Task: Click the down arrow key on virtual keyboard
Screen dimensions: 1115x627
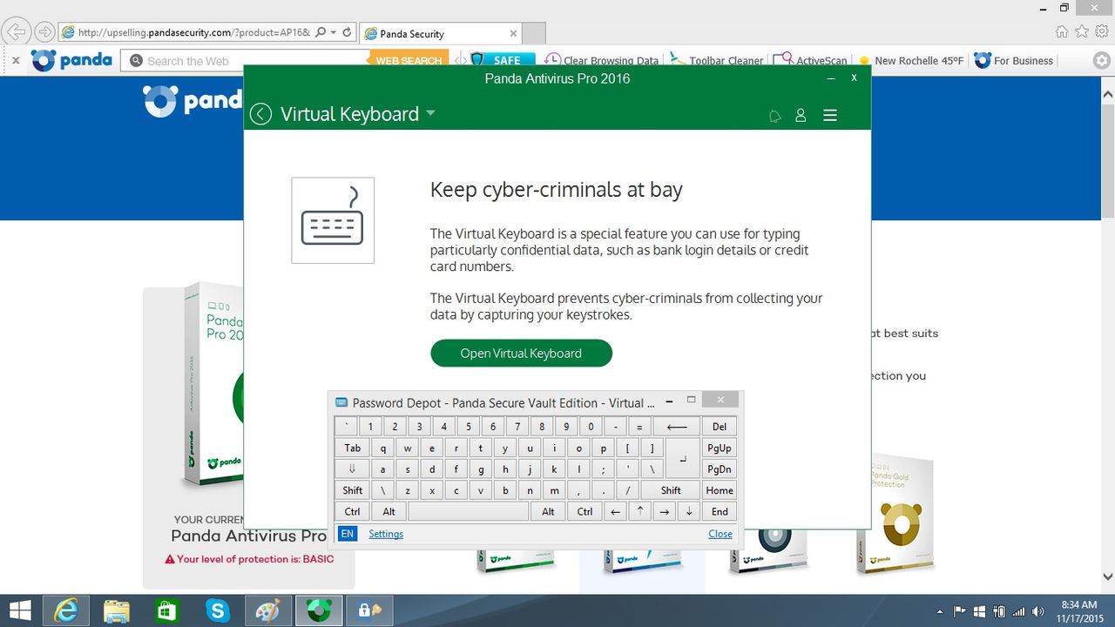Action: 688,511
